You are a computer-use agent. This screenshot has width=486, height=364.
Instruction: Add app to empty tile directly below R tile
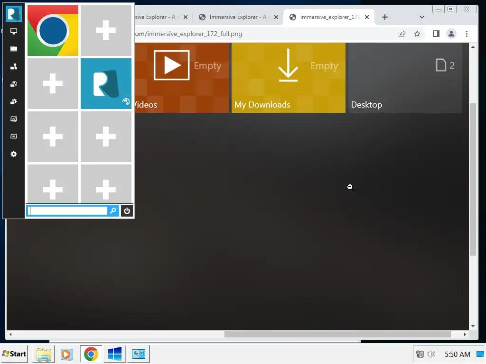106,136
